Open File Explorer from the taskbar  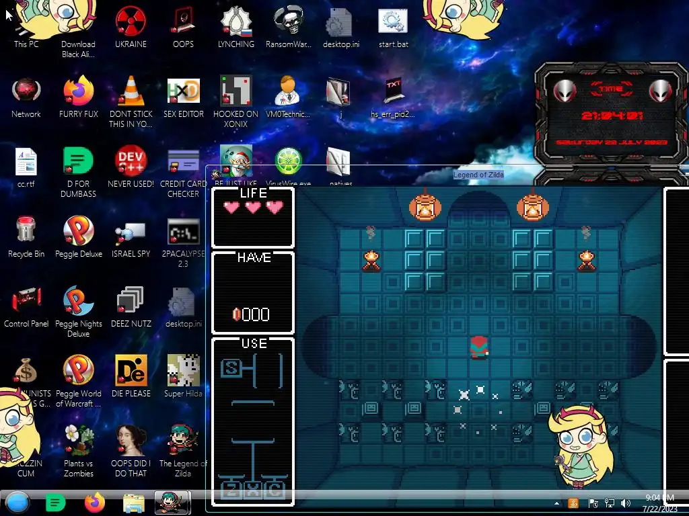(134, 503)
